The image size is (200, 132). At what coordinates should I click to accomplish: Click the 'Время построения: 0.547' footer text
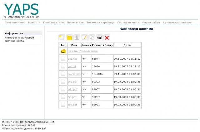coord(19,125)
